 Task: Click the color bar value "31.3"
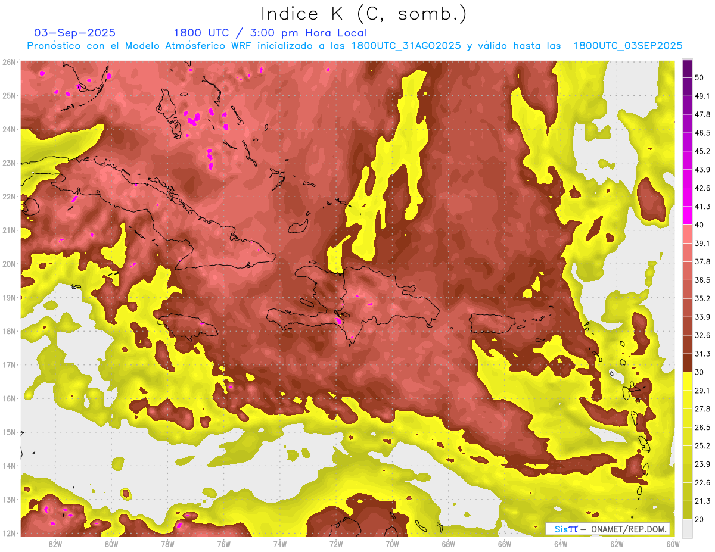pyautogui.click(x=702, y=354)
